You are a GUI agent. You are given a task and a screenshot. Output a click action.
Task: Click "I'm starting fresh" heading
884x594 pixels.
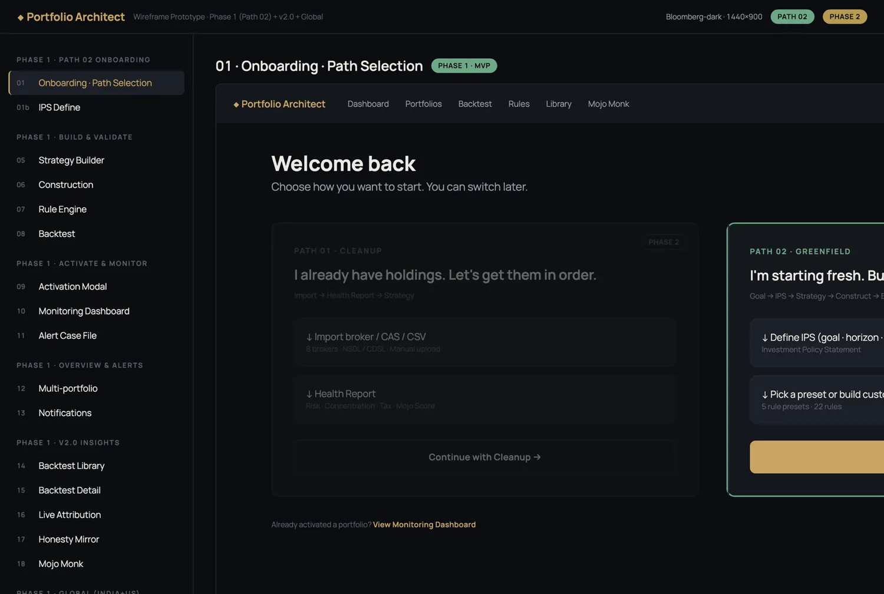[817, 276]
